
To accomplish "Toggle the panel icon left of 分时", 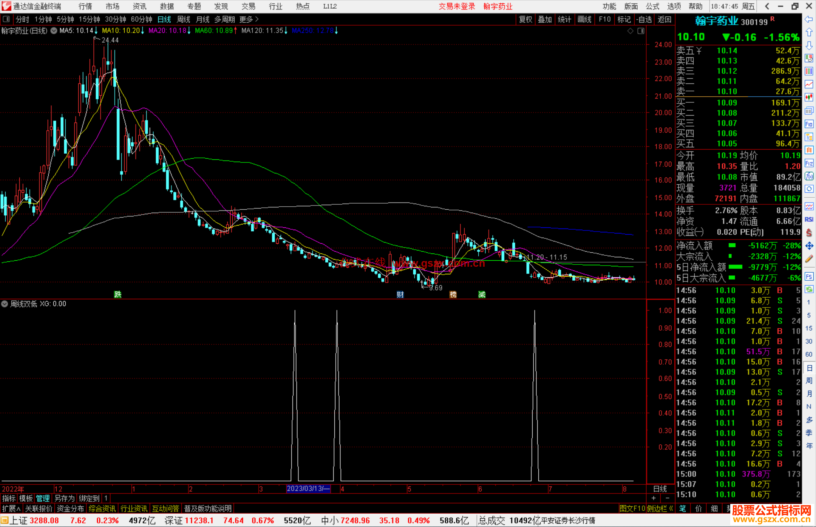I will pyautogui.click(x=6, y=19).
